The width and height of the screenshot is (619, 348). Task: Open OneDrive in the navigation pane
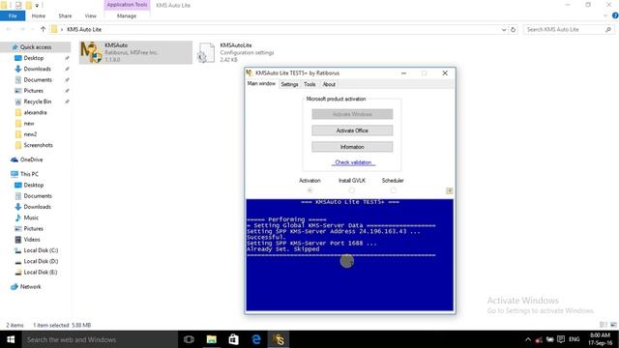coord(31,159)
